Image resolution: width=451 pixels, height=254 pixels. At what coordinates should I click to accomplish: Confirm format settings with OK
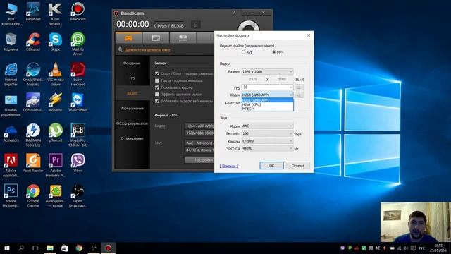(x=271, y=166)
